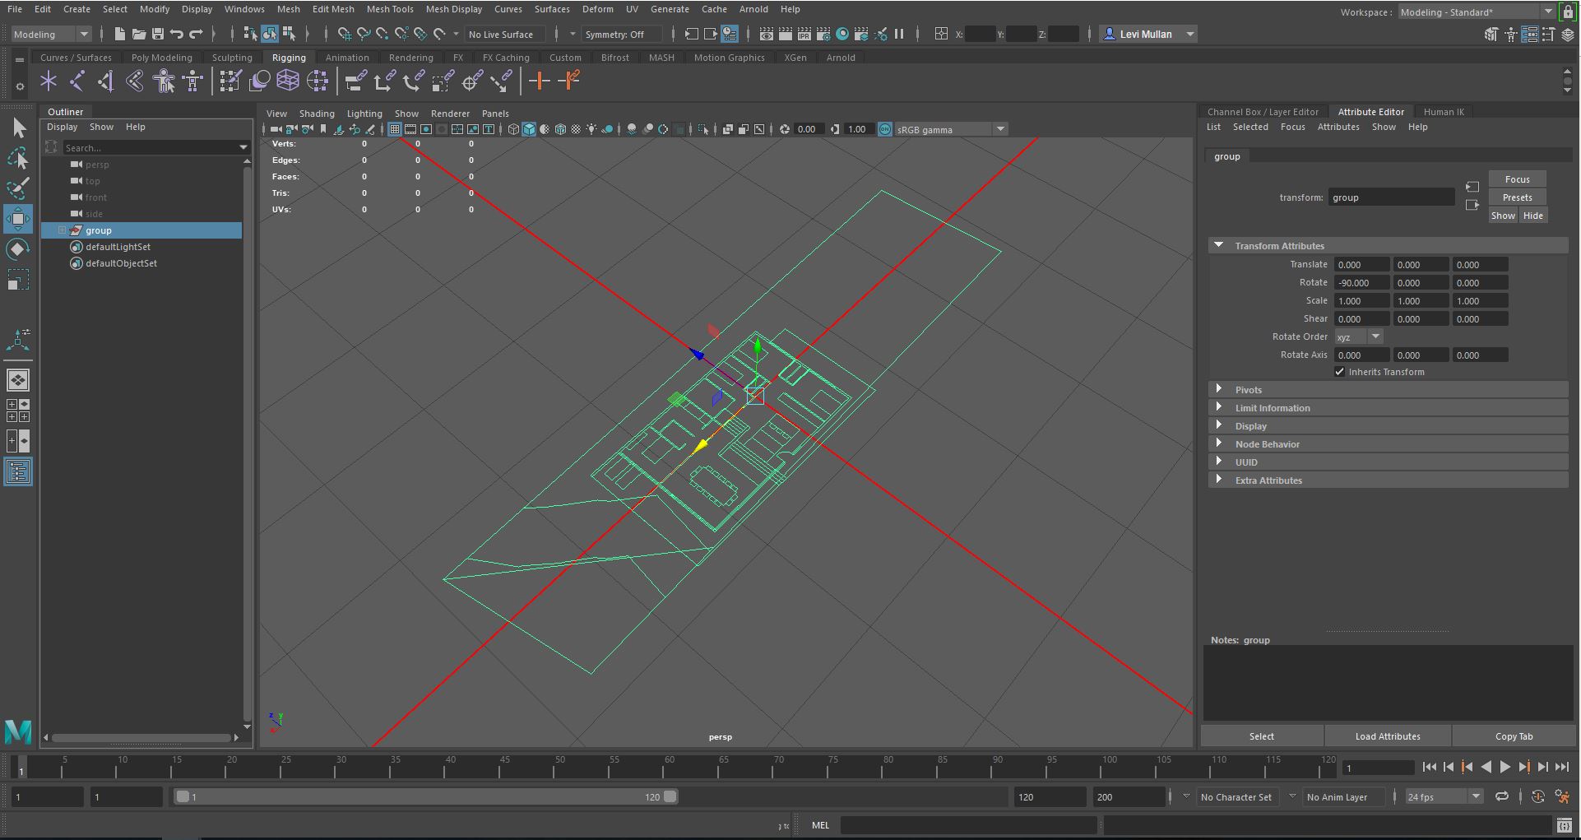This screenshot has height=840, width=1581.
Task: Save the current scene icon
Action: pyautogui.click(x=158, y=34)
